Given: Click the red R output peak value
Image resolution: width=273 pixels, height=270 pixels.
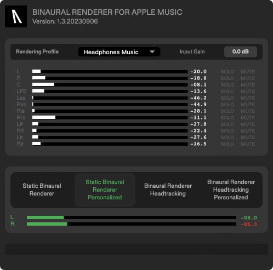Looking at the screenshot, I should 249,224.
